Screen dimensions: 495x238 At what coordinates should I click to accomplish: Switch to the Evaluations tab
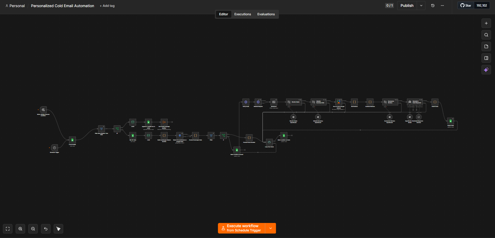point(266,14)
